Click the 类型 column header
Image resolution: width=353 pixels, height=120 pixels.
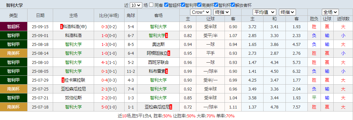pyautogui.click(x=13, y=15)
